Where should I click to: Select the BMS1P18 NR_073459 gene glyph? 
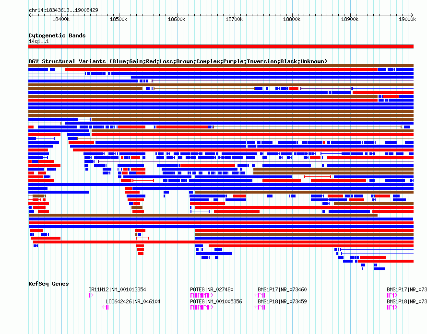point(260,307)
